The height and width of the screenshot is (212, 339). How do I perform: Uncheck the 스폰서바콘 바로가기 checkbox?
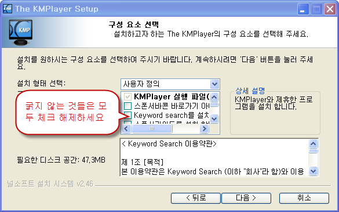pyautogui.click(x=127, y=106)
